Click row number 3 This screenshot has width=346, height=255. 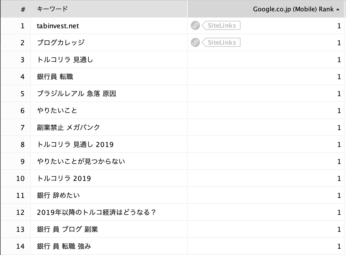pos(23,60)
